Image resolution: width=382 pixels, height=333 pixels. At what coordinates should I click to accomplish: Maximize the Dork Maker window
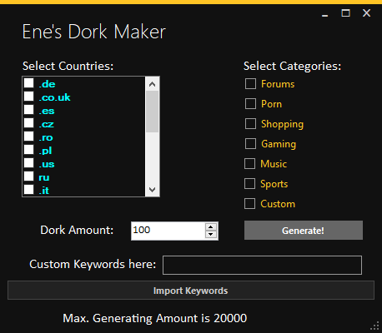[345, 13]
